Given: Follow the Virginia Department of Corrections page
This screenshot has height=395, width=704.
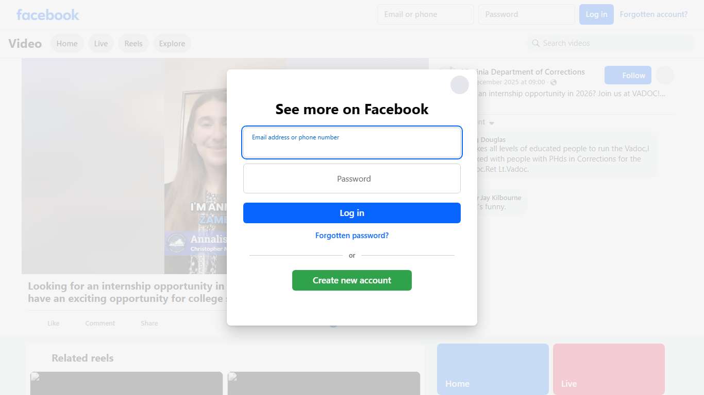Looking at the screenshot, I should coord(627,76).
